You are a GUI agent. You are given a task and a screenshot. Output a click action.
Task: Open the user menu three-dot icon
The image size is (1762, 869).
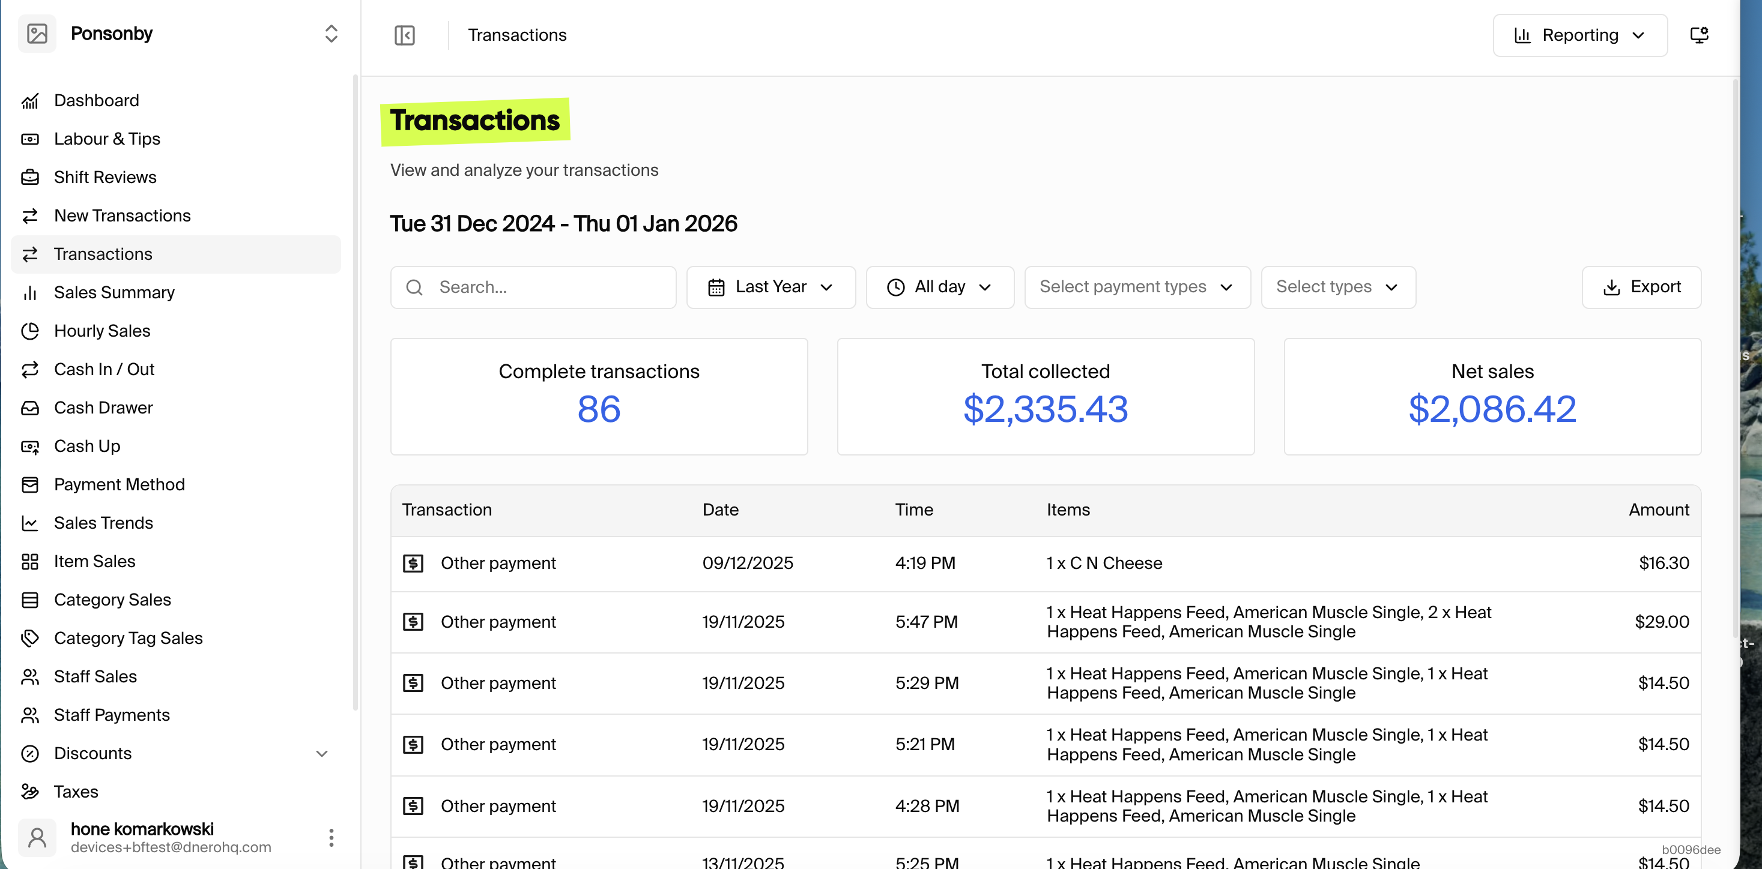(x=331, y=838)
